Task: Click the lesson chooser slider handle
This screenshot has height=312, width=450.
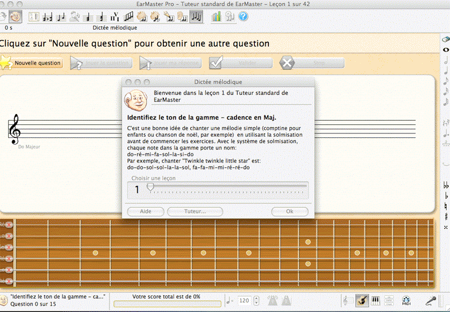Action: (150, 187)
